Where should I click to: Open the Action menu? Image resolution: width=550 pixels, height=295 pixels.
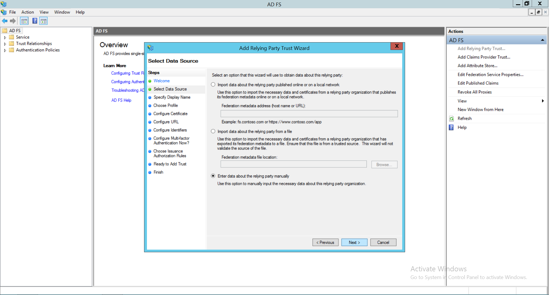point(27,12)
